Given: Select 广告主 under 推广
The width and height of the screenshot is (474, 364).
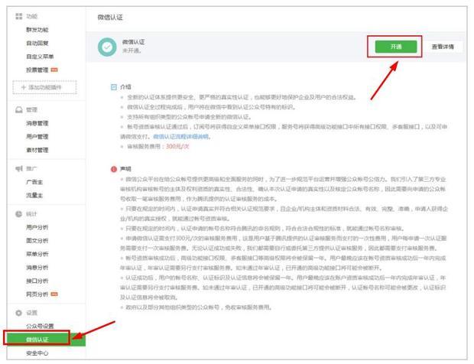Looking at the screenshot, I should pyautogui.click(x=34, y=182).
